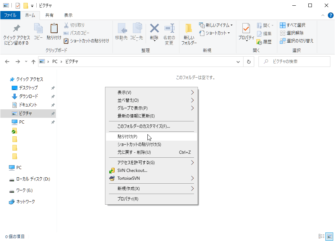The height and width of the screenshot is (241, 335).
Task: Click the refresh button beside address bar
Action: pyautogui.click(x=249, y=62)
